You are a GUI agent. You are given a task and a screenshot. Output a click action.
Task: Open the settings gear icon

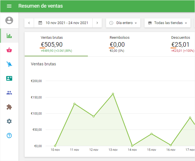pos(9,121)
